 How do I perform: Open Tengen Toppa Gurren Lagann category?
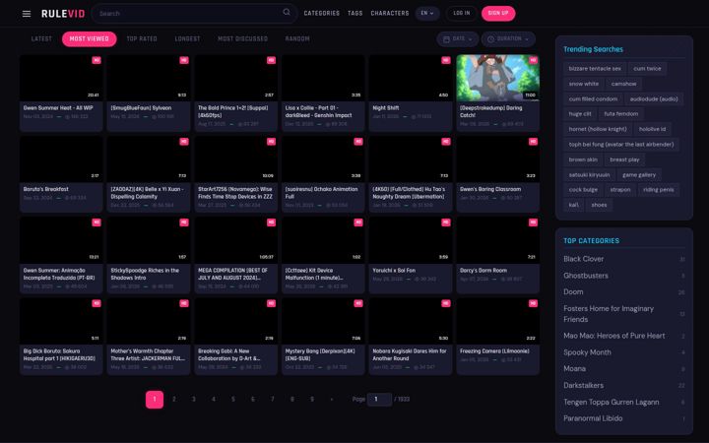624,402
